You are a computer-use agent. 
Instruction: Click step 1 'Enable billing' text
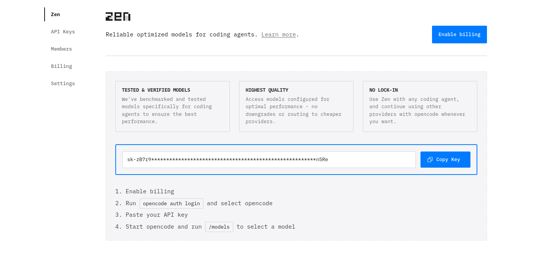coord(150,191)
